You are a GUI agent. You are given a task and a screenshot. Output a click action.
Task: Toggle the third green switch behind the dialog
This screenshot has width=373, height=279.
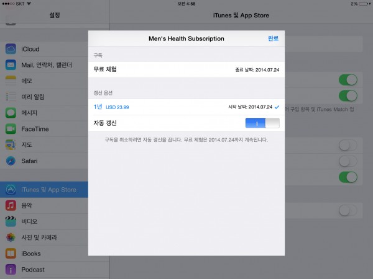pyautogui.click(x=348, y=177)
